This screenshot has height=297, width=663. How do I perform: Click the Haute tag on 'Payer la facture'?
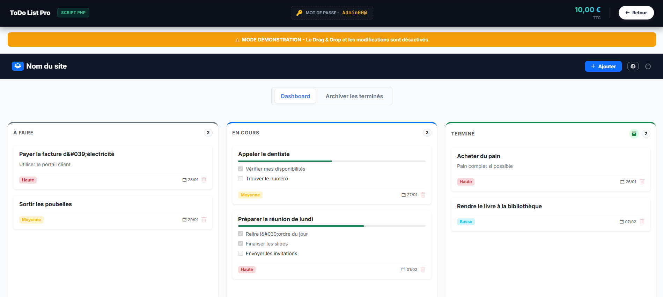click(28, 180)
